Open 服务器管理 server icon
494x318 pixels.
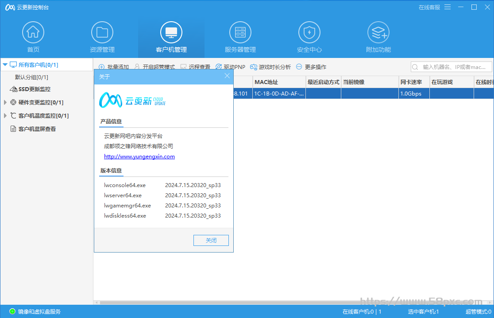240,32
